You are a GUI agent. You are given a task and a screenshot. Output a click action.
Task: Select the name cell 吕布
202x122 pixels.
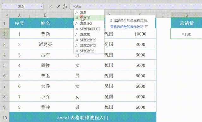(x=45, y=55)
